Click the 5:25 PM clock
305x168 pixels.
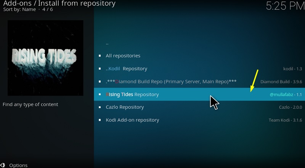[285, 6]
